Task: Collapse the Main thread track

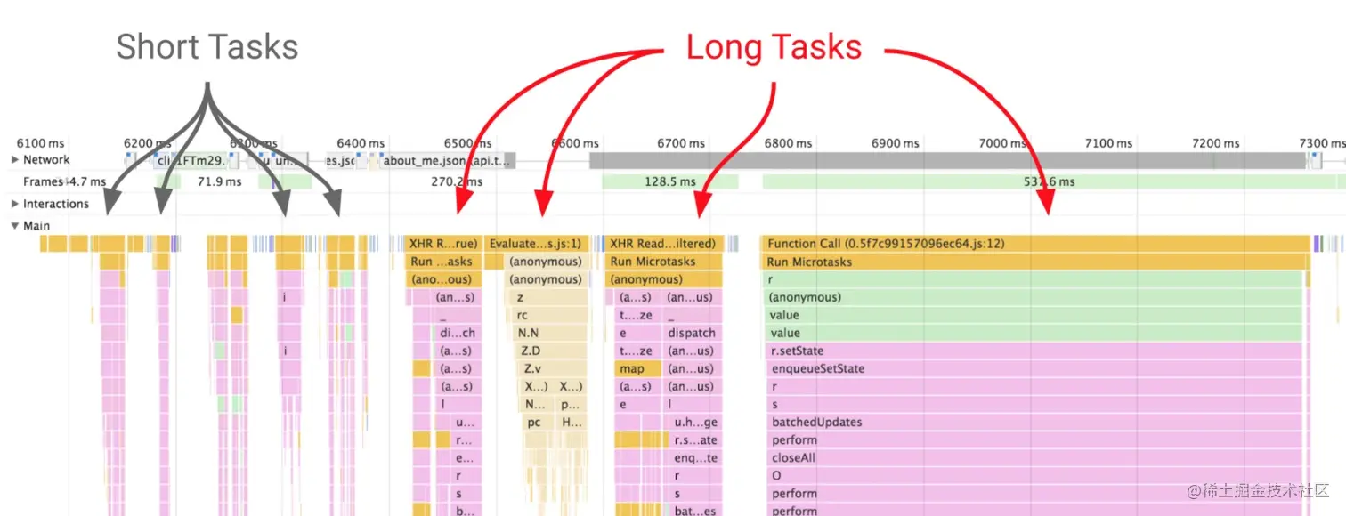Action: pos(14,225)
